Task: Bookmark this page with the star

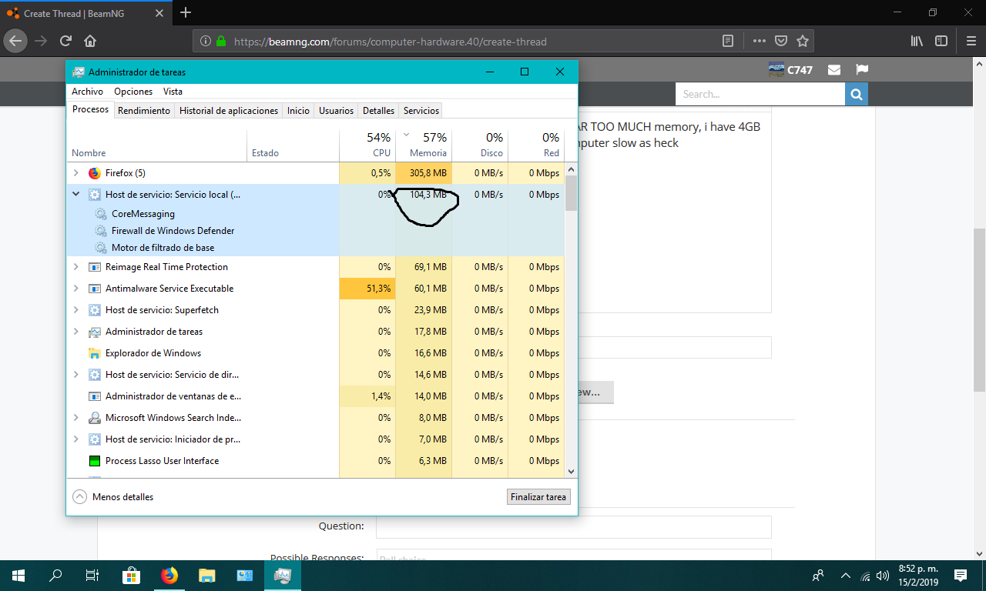Action: tap(803, 41)
